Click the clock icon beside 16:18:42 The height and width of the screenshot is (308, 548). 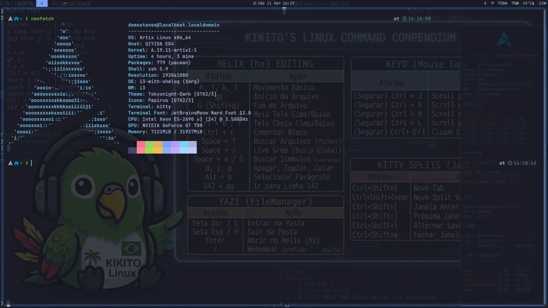tap(510, 163)
